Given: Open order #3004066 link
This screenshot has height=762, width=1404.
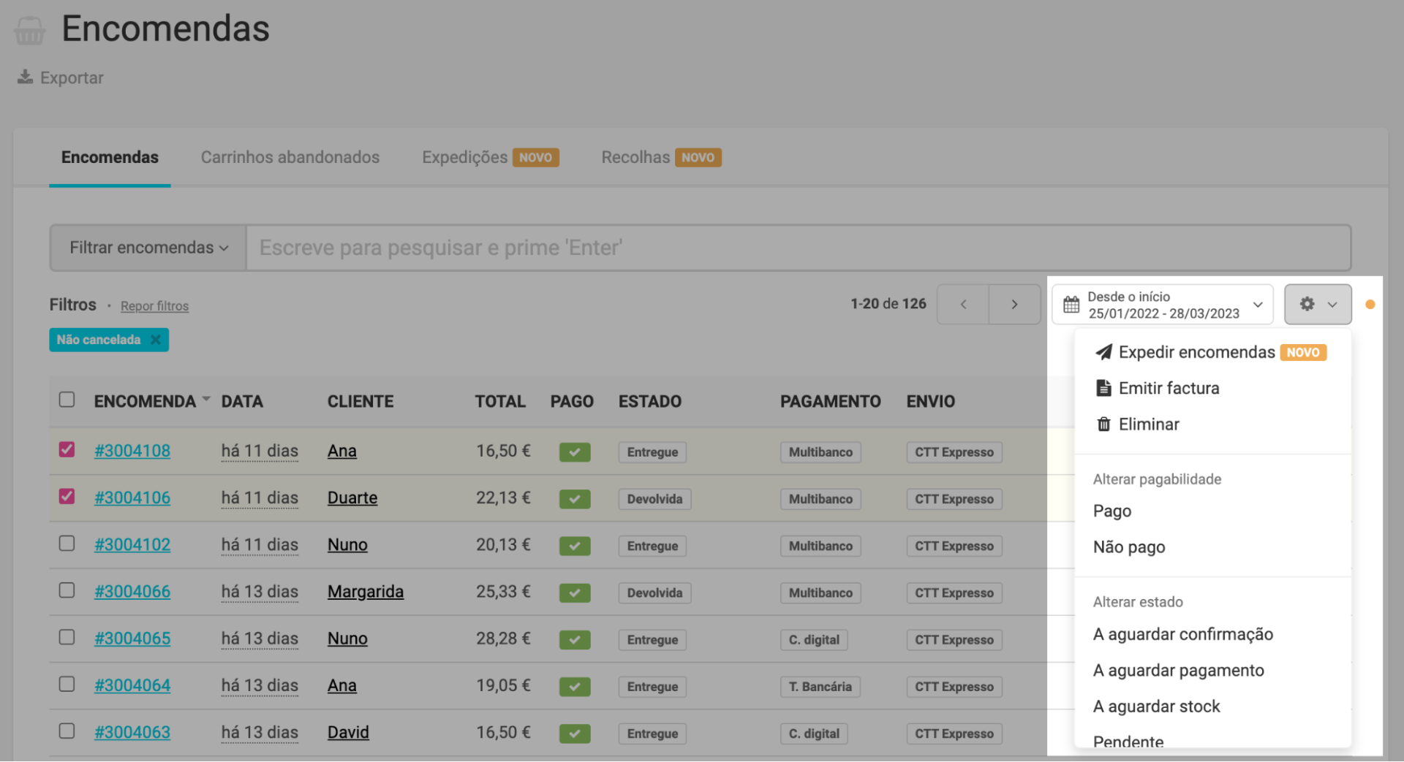Looking at the screenshot, I should coord(132,592).
